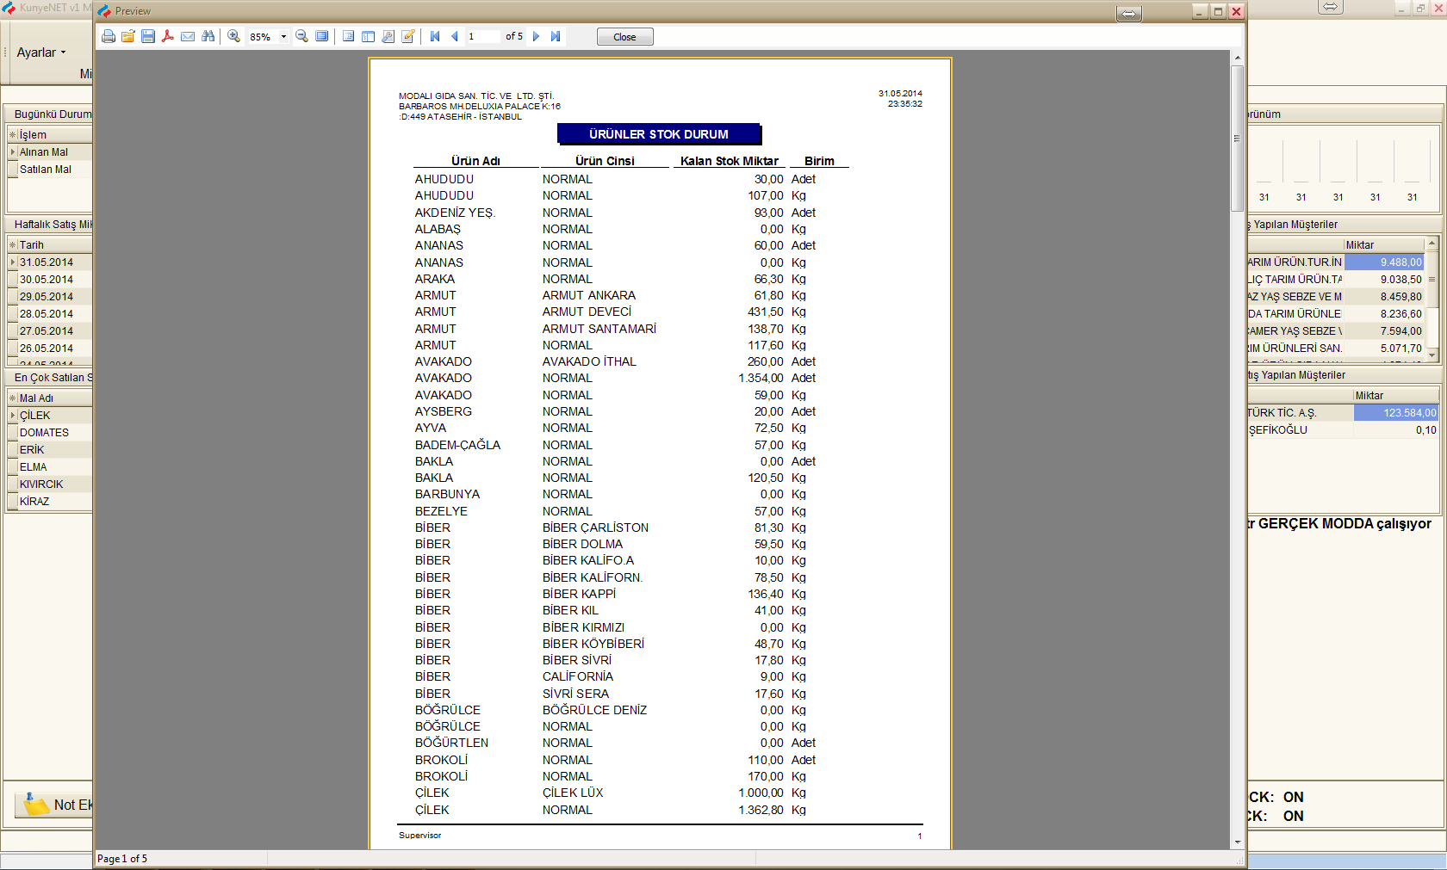The image size is (1447, 870).
Task: Select date row 31.05.2014
Action: tap(50, 262)
